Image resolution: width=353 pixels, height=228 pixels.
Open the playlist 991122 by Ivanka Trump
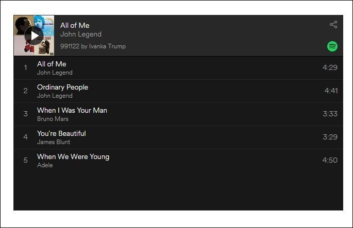pyautogui.click(x=93, y=46)
